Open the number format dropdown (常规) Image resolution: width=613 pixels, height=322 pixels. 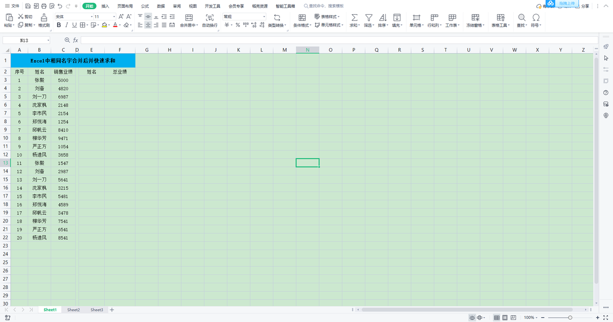point(264,17)
